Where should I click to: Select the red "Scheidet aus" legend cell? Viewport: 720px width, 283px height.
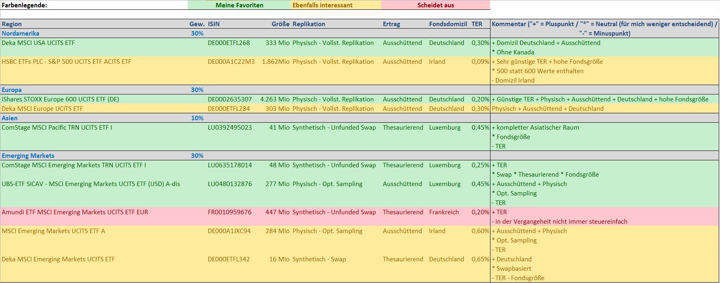tap(435, 5)
